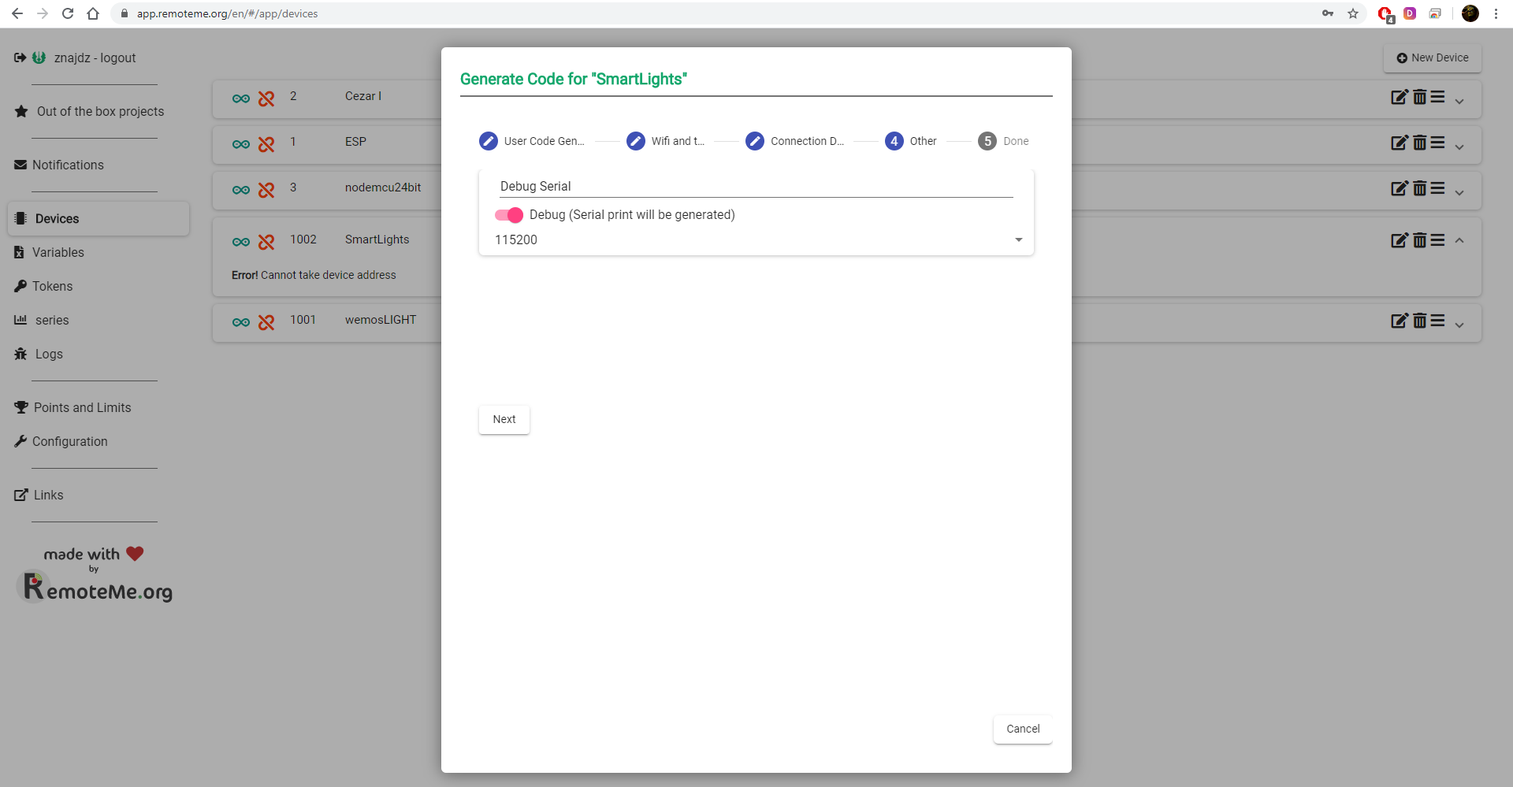Click "Cannot take device address" error text
Image resolution: width=1513 pixels, height=787 pixels.
coord(329,275)
